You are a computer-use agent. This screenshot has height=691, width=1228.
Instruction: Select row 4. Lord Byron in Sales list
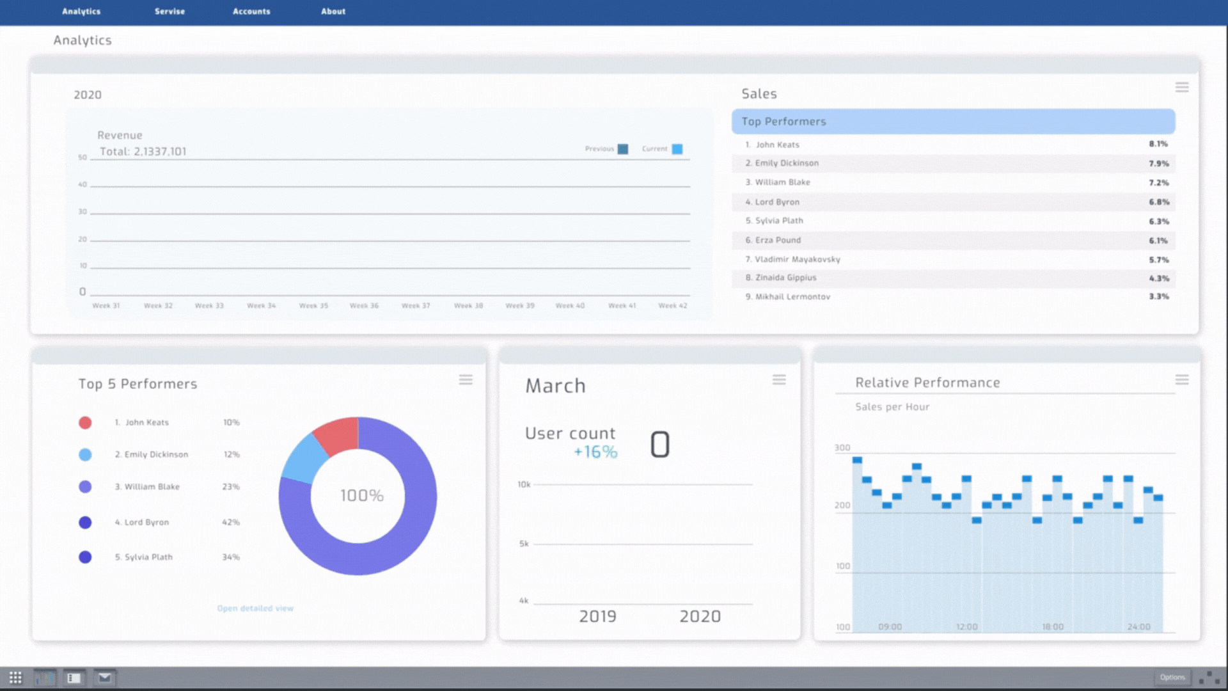tap(953, 202)
